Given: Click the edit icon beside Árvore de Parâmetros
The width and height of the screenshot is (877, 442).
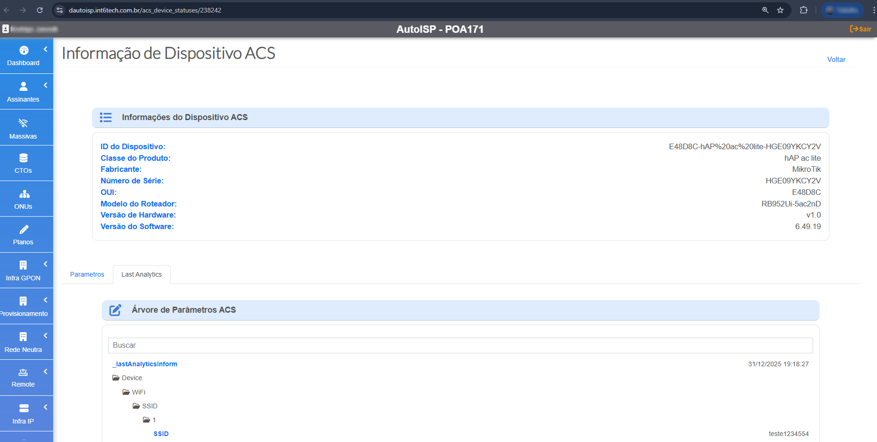Looking at the screenshot, I should (115, 310).
